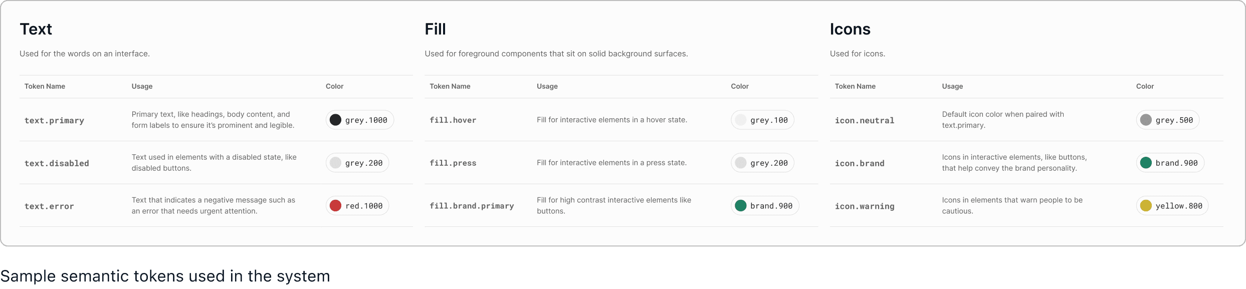
Task: Click the Text section heading
Action: [x=36, y=29]
